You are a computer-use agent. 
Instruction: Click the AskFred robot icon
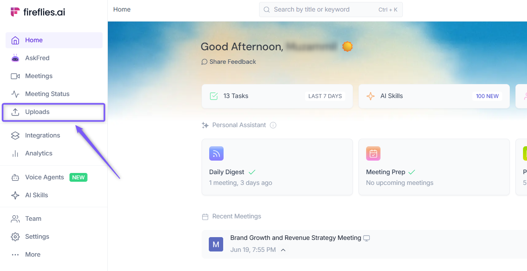[15, 58]
